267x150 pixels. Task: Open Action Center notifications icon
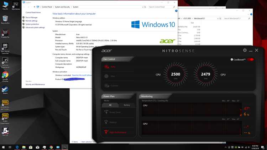263,147
